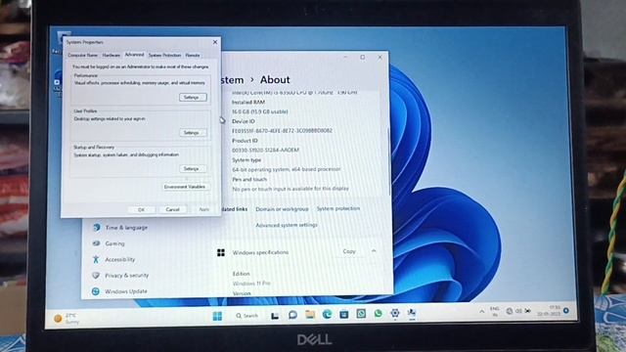626x352 pixels.
Task: Open the round WhatsApp taskbar icon
Action: (378, 314)
